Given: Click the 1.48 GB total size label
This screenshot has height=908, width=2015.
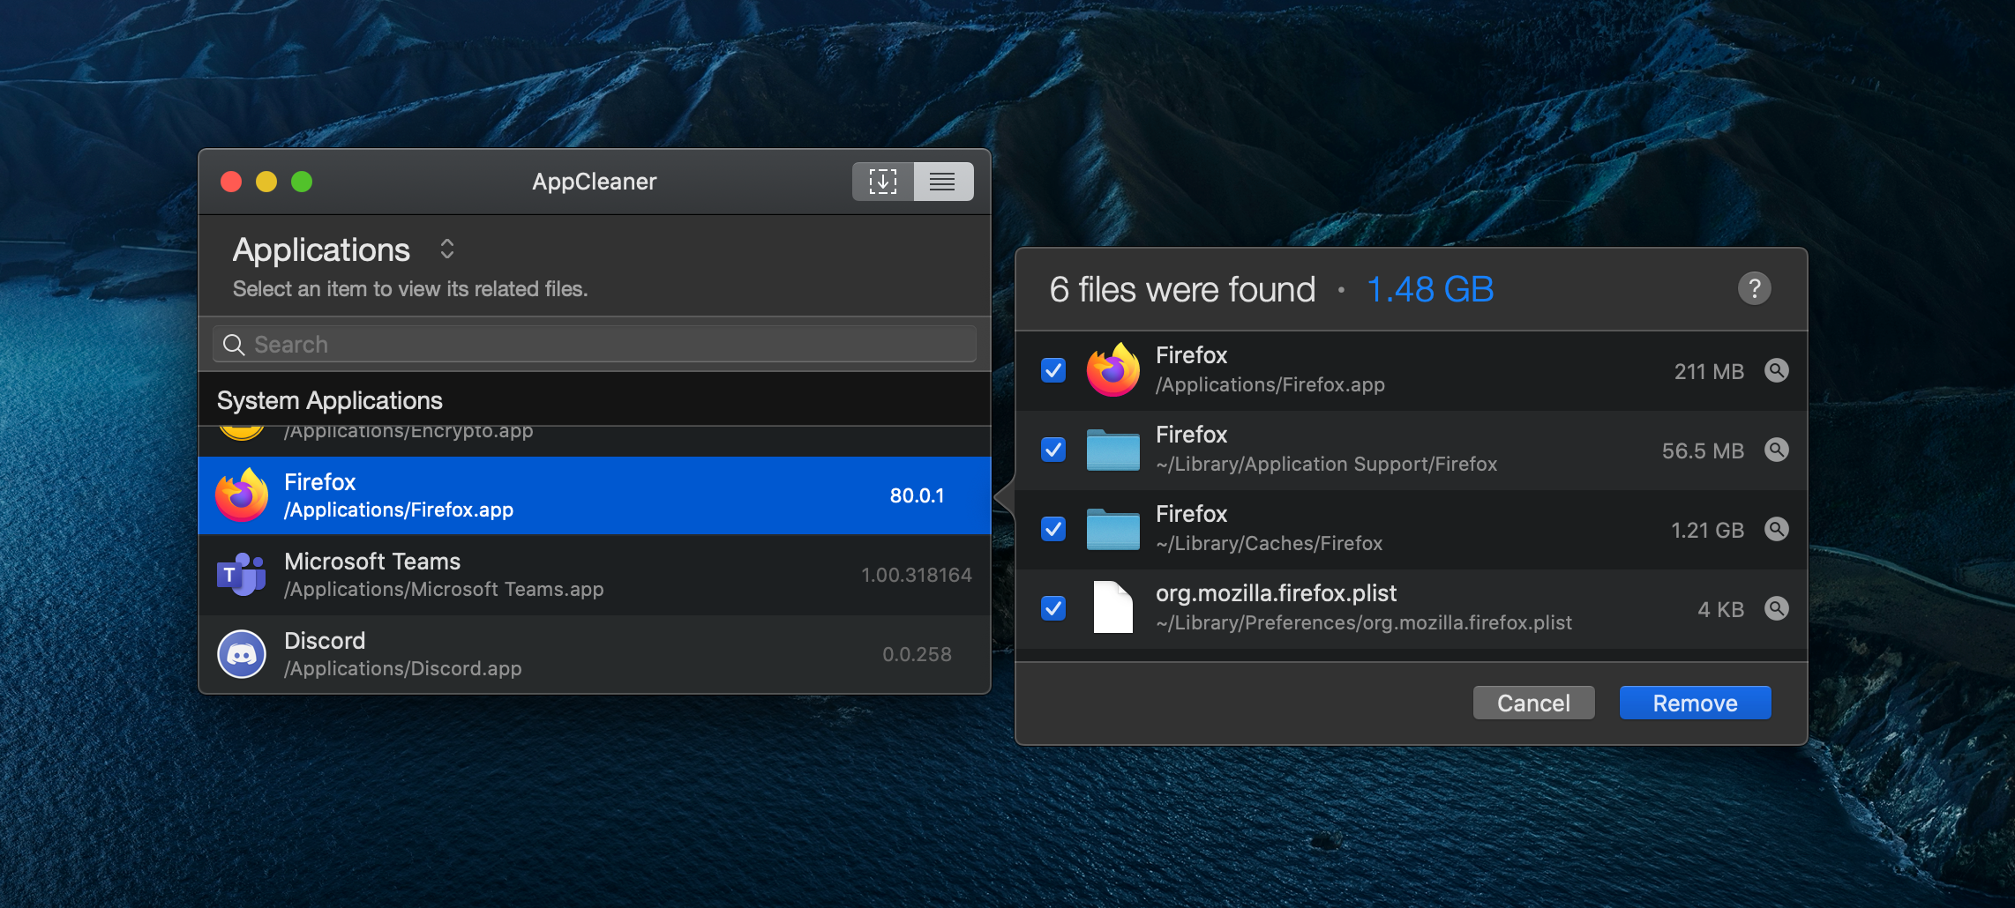Looking at the screenshot, I should (1430, 289).
